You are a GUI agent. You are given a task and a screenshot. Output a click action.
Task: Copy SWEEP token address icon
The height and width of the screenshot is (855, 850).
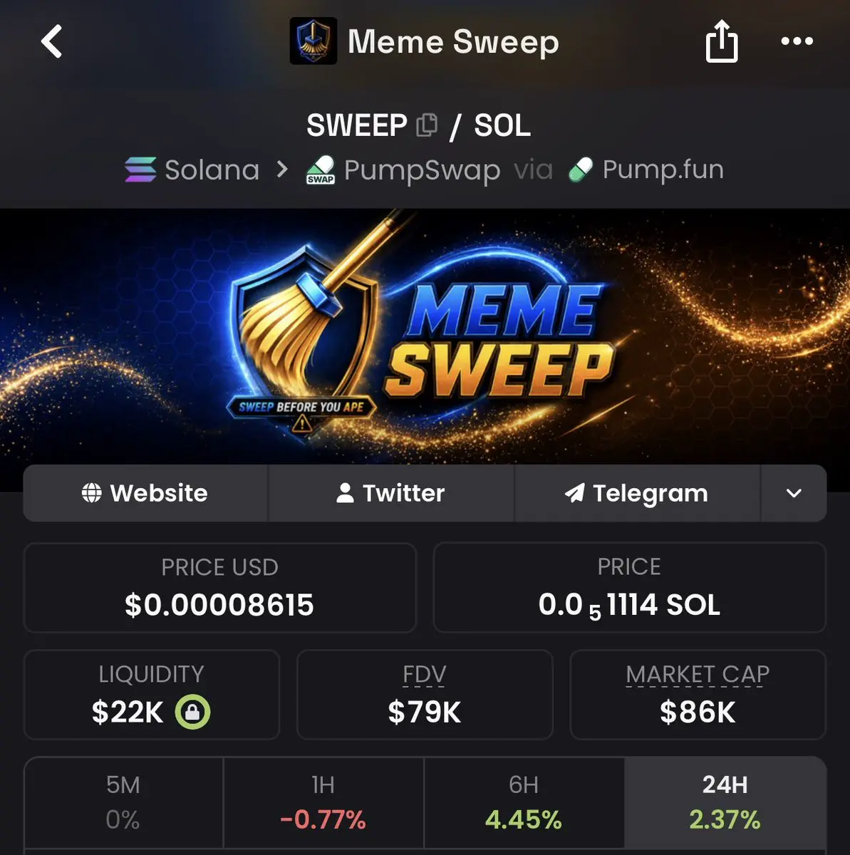pos(427,125)
